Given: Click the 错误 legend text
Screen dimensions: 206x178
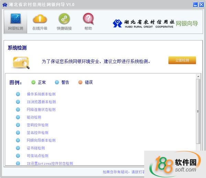Looking at the screenshot, I should coord(89,82).
